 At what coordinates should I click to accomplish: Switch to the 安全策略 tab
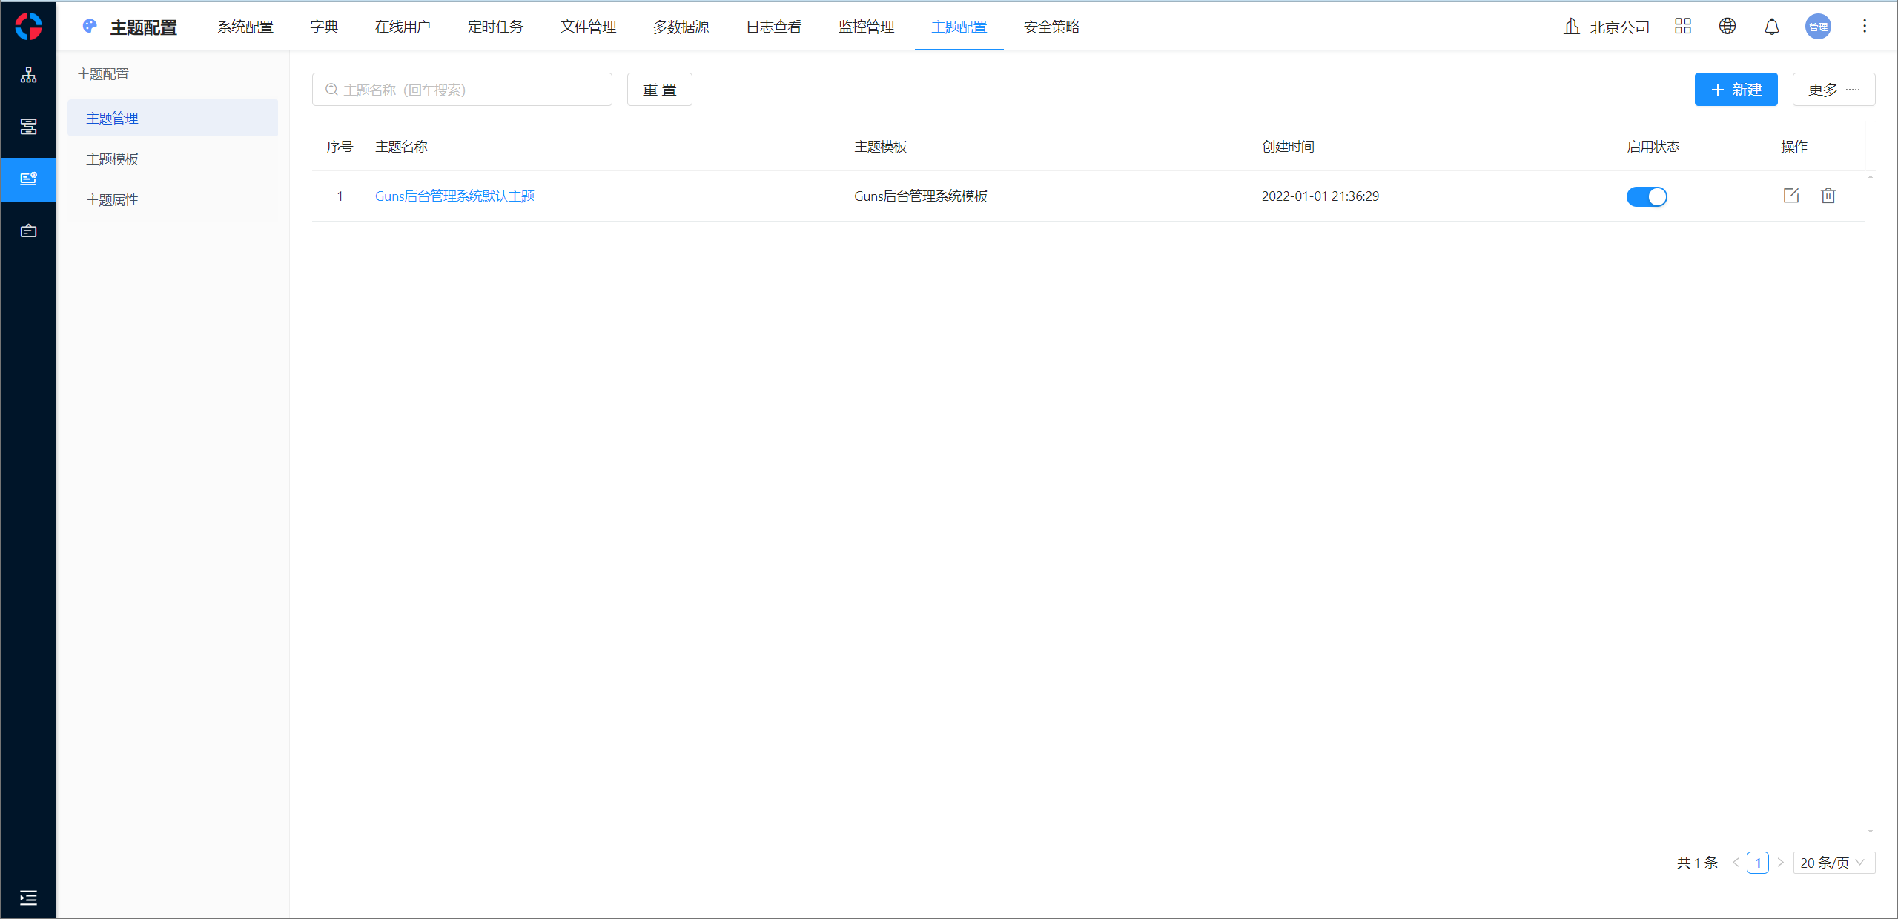point(1051,27)
